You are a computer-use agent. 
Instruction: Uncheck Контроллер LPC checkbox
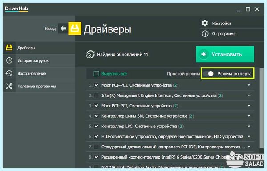[x=97, y=126]
